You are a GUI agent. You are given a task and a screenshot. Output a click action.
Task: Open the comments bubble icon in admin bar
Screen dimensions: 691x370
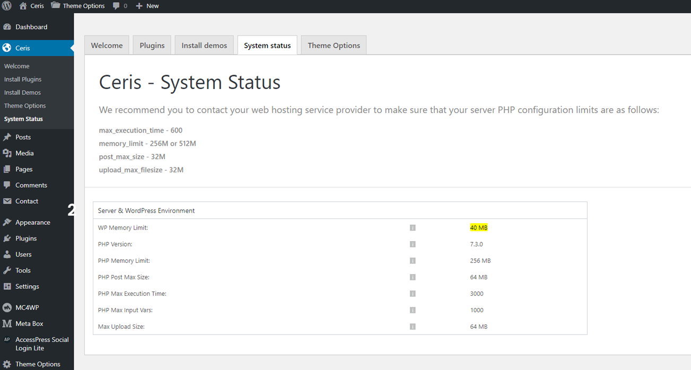(x=116, y=6)
